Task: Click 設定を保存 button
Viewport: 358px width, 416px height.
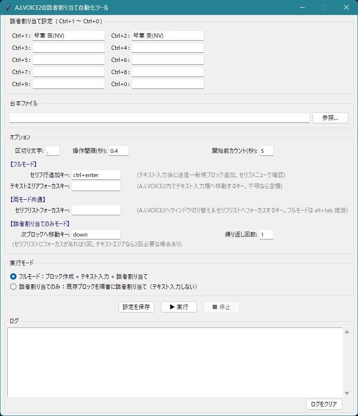Action: [x=136, y=307]
